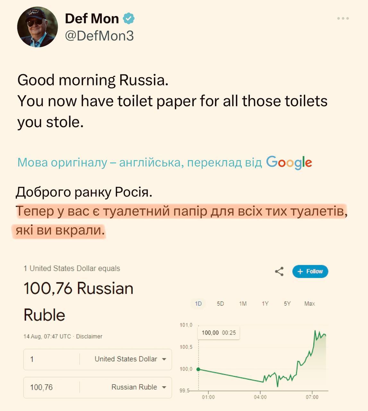Open the @DefMon3 handle link
The width and height of the screenshot is (368, 411).
click(99, 36)
